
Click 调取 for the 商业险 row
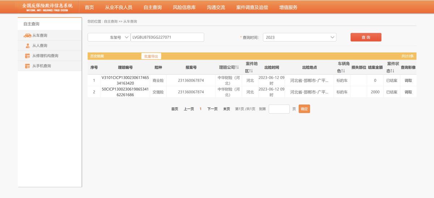tap(408, 81)
